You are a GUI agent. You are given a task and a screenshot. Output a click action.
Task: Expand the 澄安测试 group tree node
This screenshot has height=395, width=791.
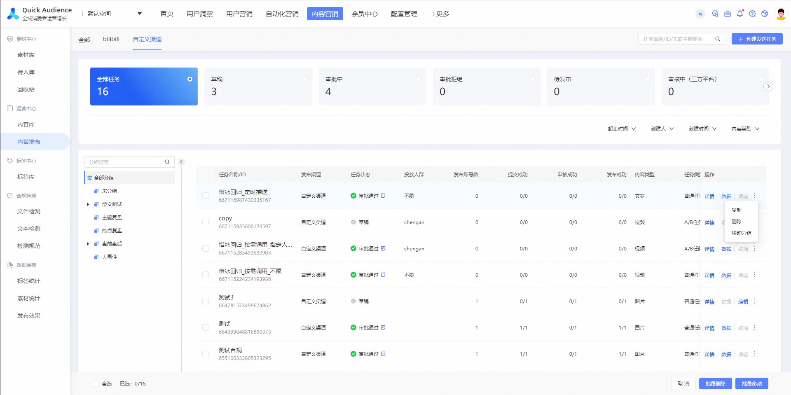(88, 204)
